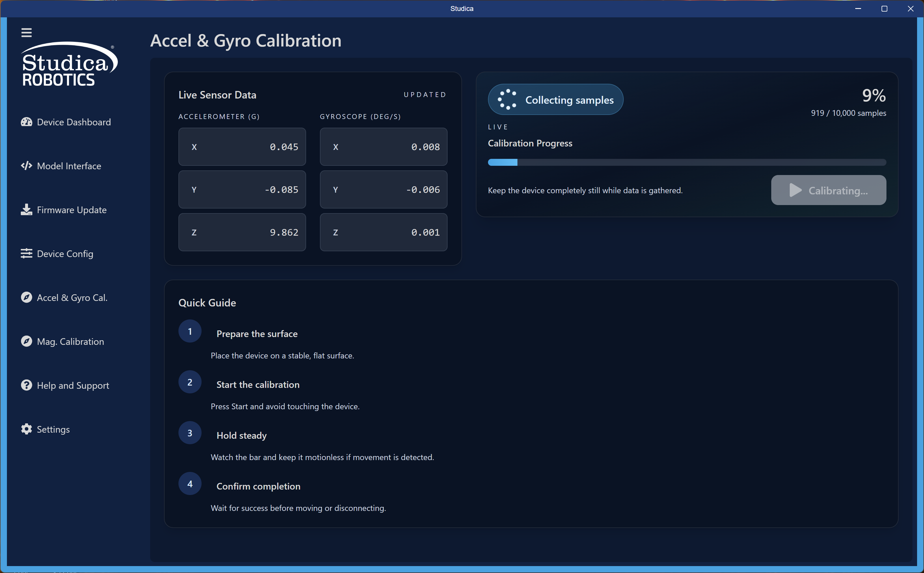The image size is (924, 573).
Task: Open the Mag. Calibration page
Action: pos(70,341)
